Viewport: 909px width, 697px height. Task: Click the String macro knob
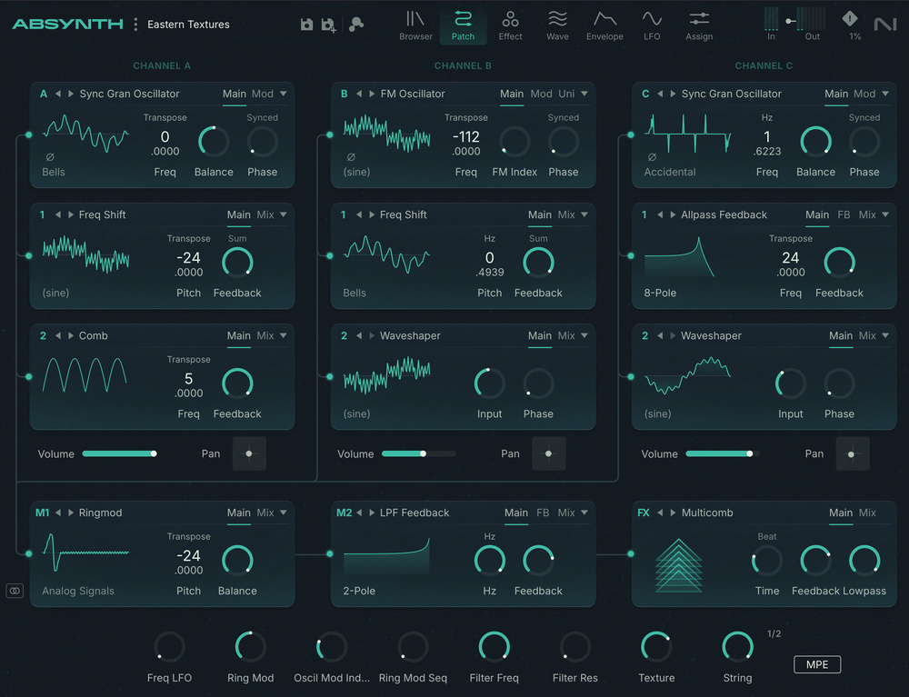coord(737,647)
